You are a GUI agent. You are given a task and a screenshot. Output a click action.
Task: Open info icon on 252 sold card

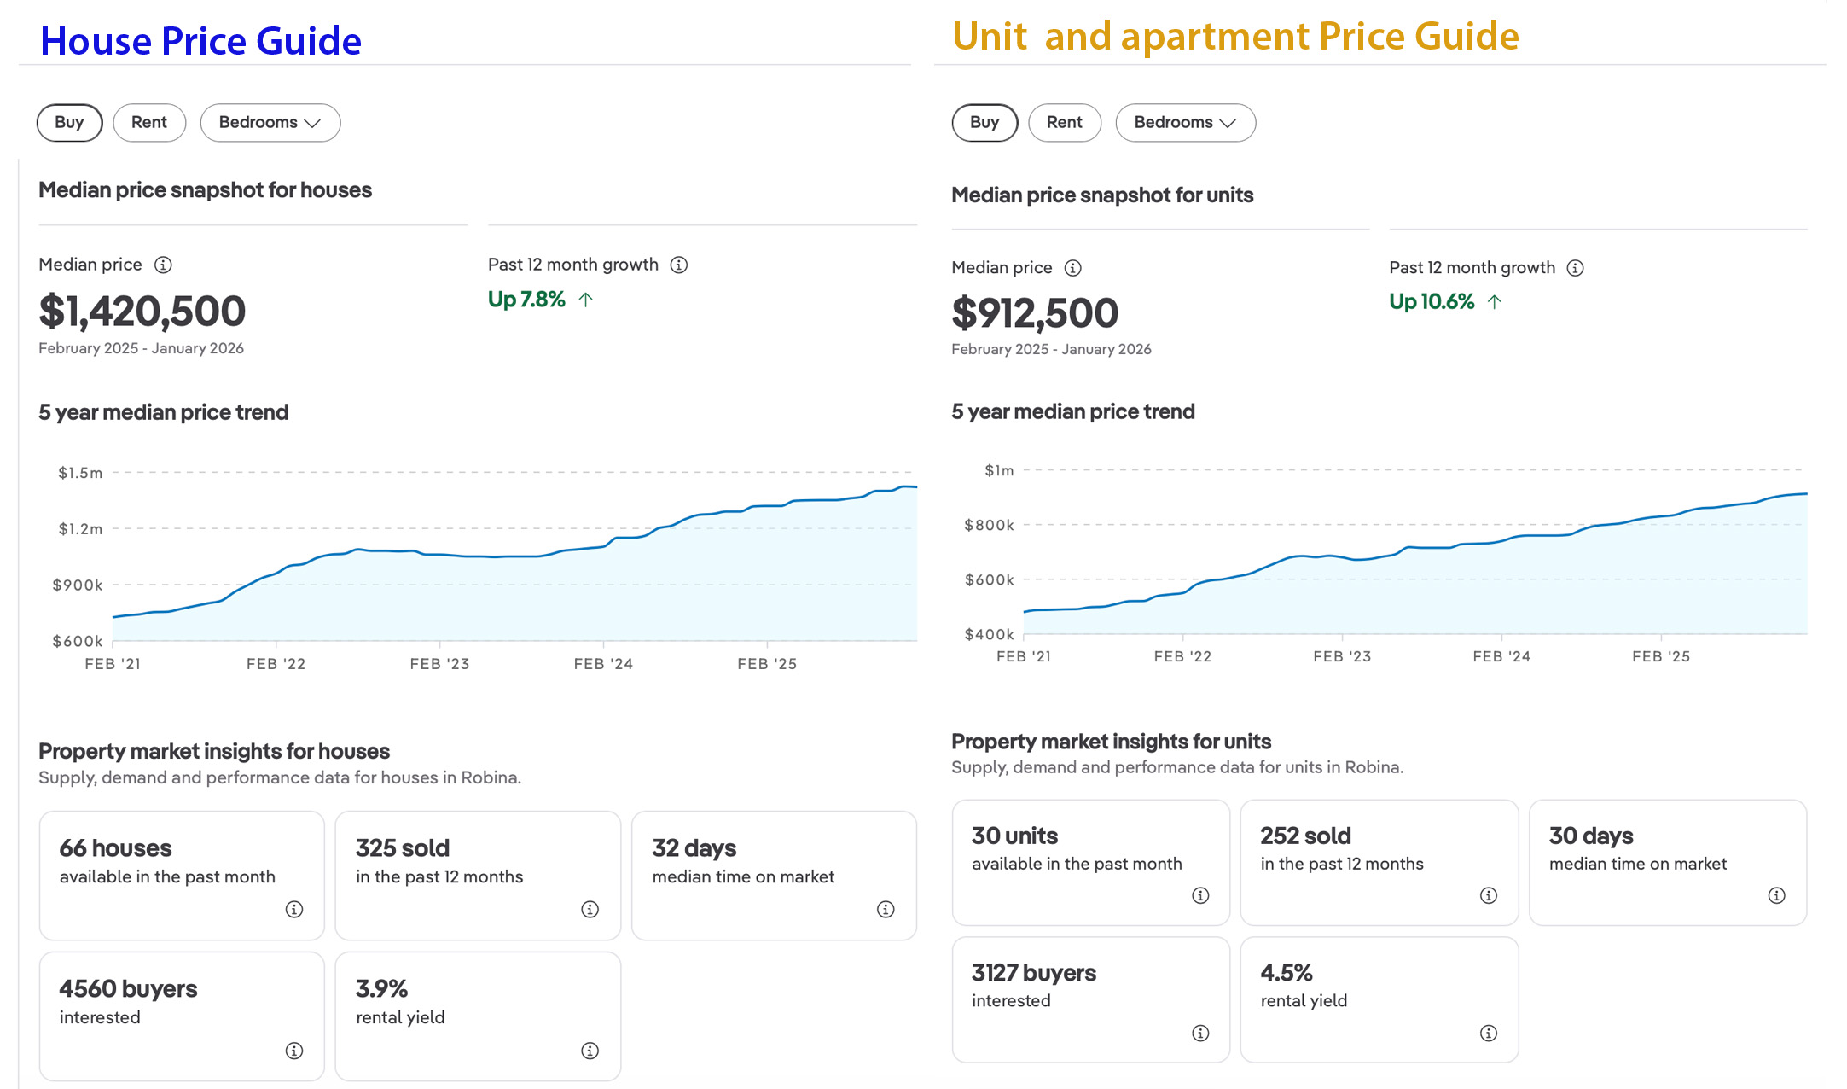tap(1489, 895)
